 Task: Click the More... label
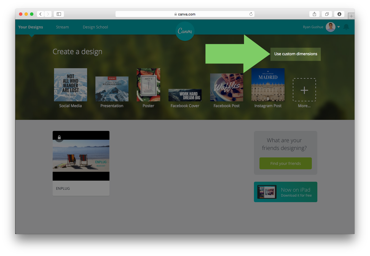(304, 106)
